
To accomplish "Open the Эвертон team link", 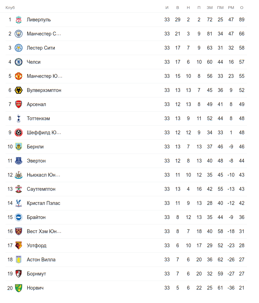I will click(x=36, y=161).
